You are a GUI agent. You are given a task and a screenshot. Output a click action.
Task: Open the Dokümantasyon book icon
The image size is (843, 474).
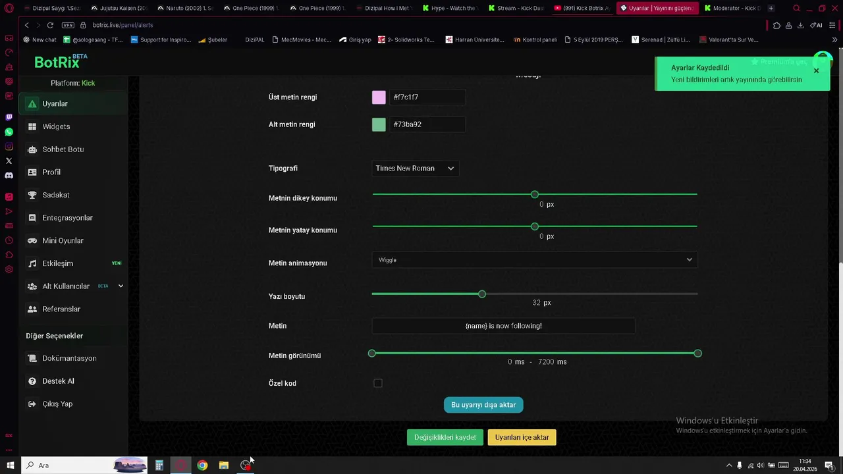(x=32, y=358)
